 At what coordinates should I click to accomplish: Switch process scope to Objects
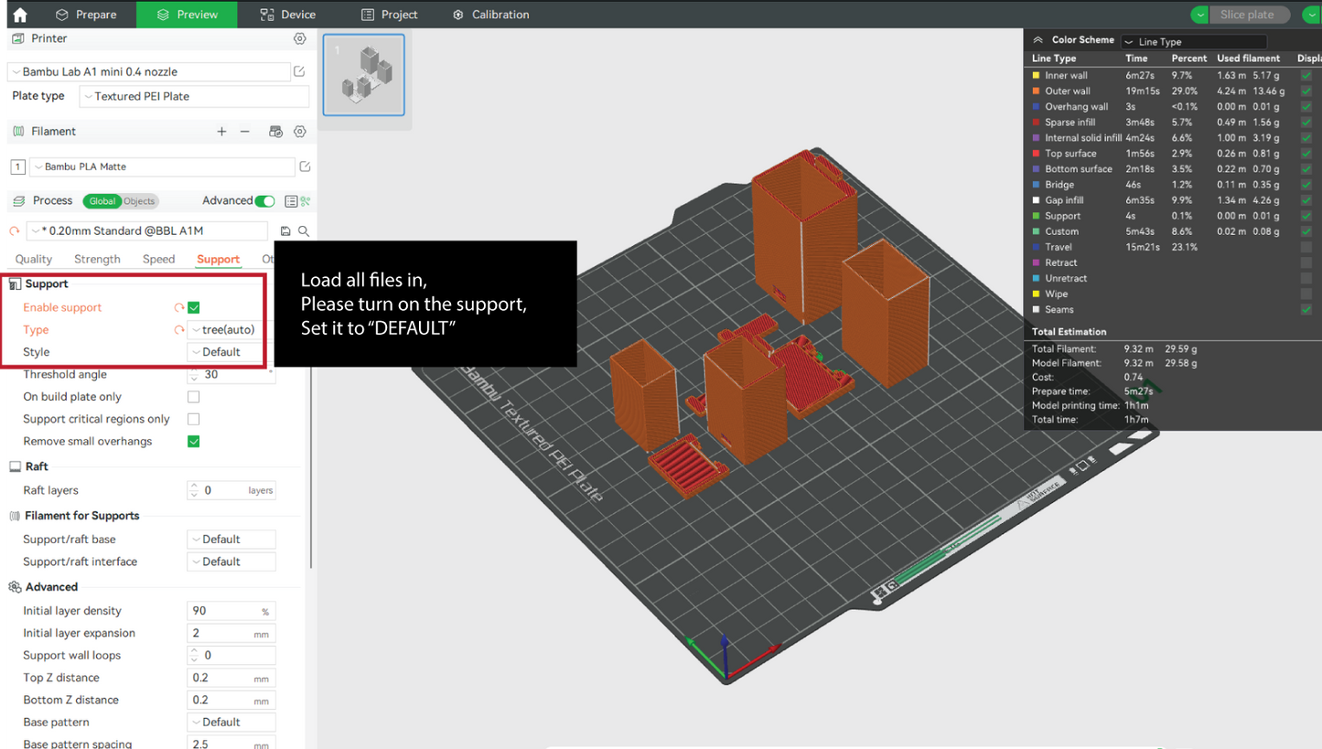[x=139, y=201]
